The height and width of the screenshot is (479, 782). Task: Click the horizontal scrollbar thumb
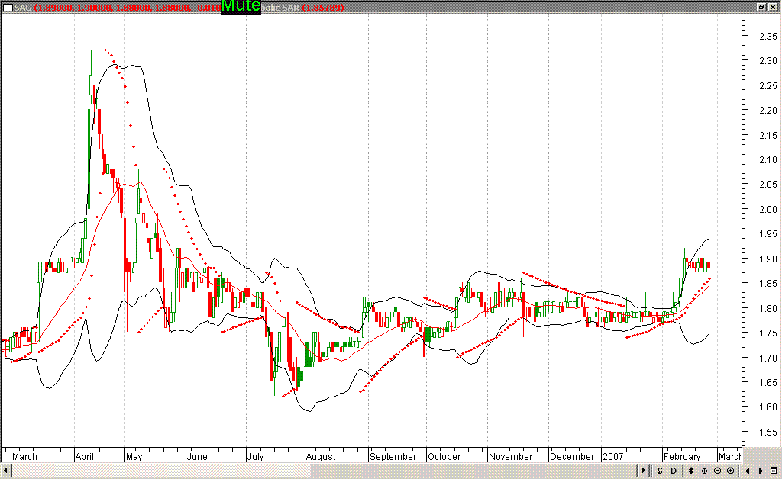475,470
